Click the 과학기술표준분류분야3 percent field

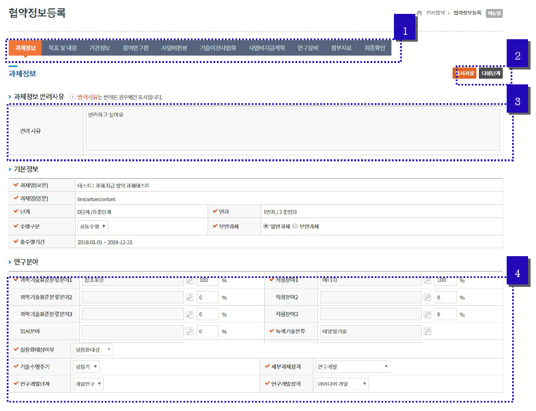[x=208, y=314]
